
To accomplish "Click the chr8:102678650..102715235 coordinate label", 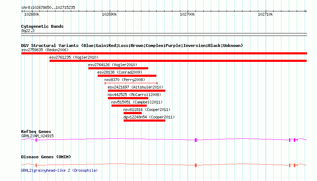I will click(48, 7).
